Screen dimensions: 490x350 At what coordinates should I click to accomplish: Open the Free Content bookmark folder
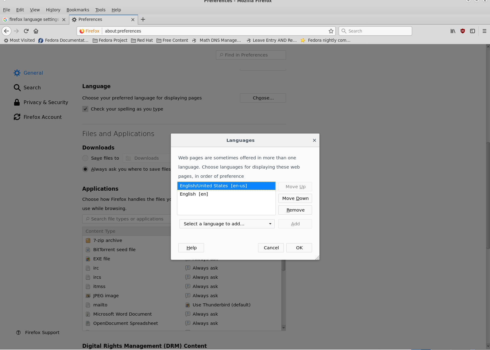[172, 40]
